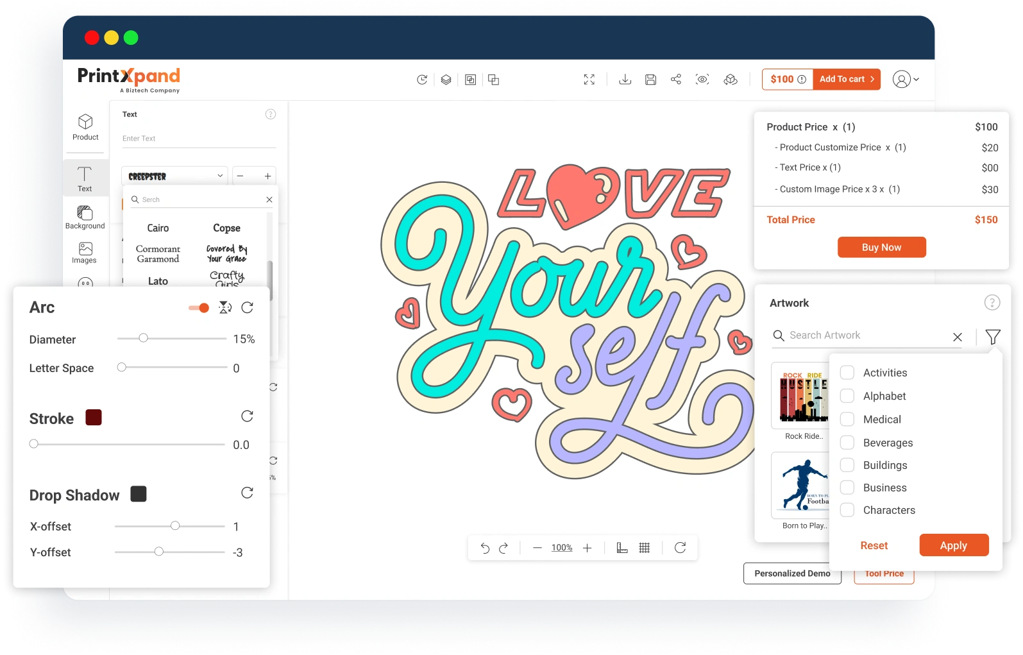
Task: Open the artwork filter funnel icon
Action: tap(992, 336)
